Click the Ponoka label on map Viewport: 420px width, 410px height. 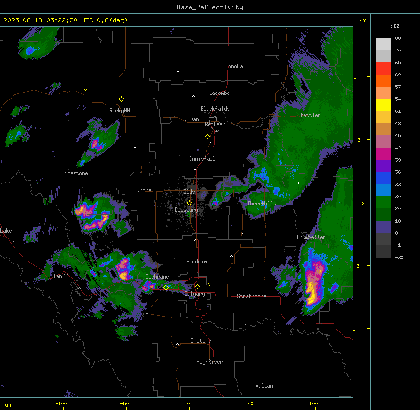[x=234, y=66]
